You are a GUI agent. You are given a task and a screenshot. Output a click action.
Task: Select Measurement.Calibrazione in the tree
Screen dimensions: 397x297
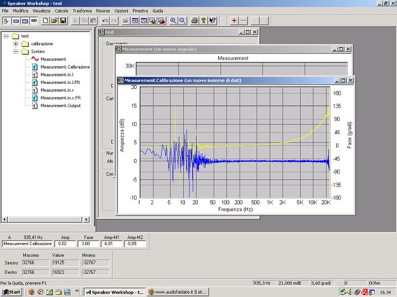(65, 67)
